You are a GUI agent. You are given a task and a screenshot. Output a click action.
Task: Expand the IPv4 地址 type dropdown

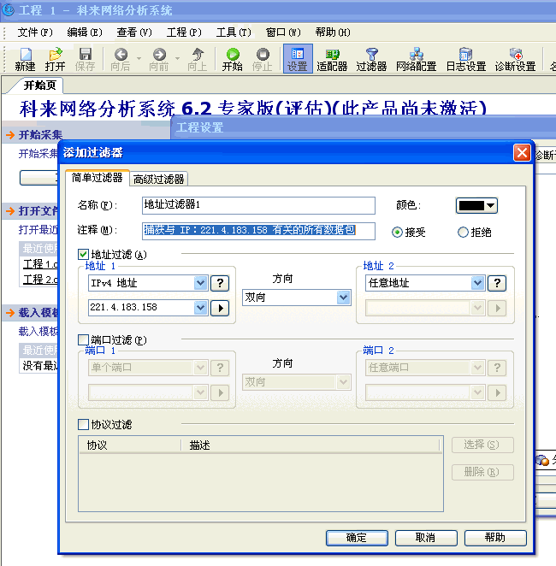pyautogui.click(x=200, y=283)
